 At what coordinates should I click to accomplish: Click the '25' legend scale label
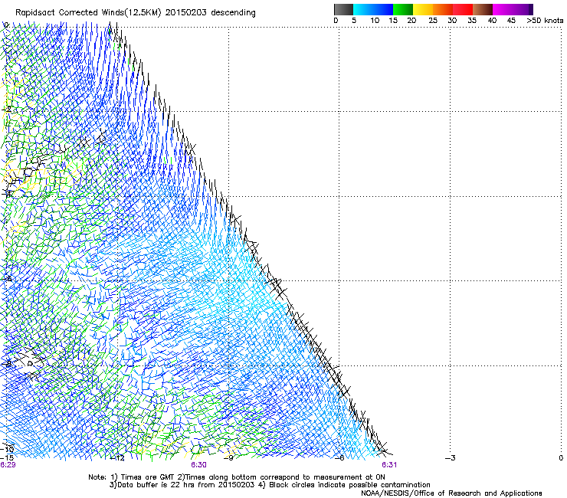(x=433, y=21)
